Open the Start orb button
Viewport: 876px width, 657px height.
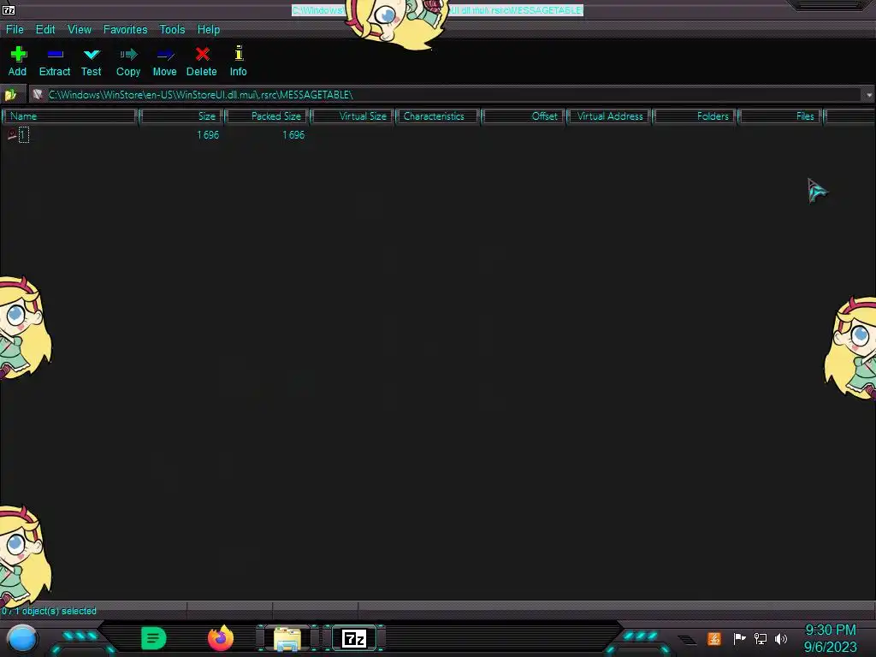(22, 638)
